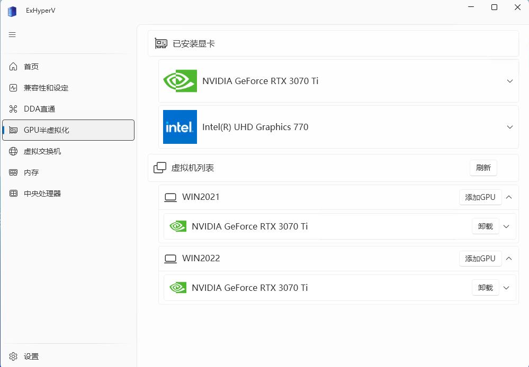Click the NVIDIA logo in installed cards
Screen dimensions: 529x367
(x=180, y=81)
